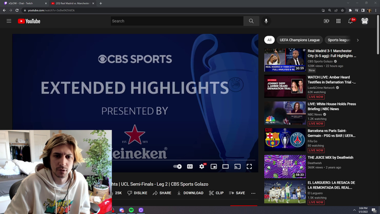Open Spotify from the taskbar
This screenshot has width=380, height=214.
pos(131,210)
